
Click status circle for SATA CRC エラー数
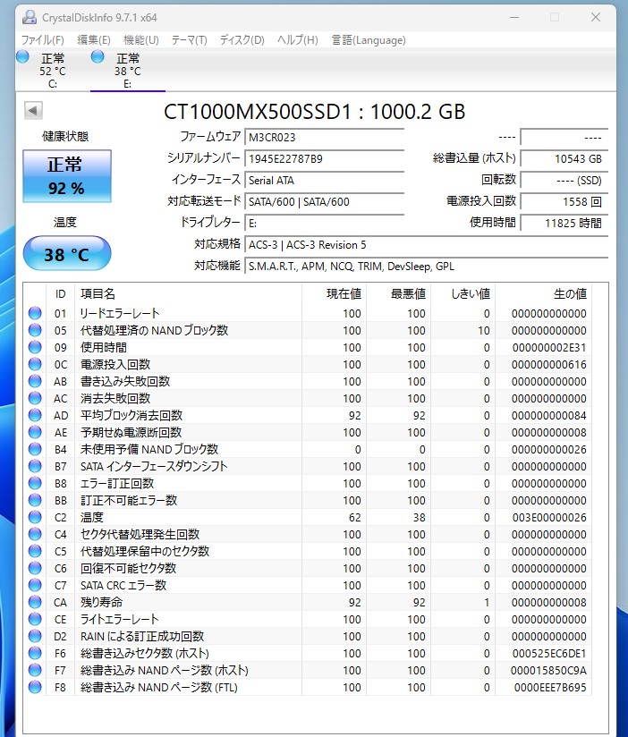click(35, 585)
